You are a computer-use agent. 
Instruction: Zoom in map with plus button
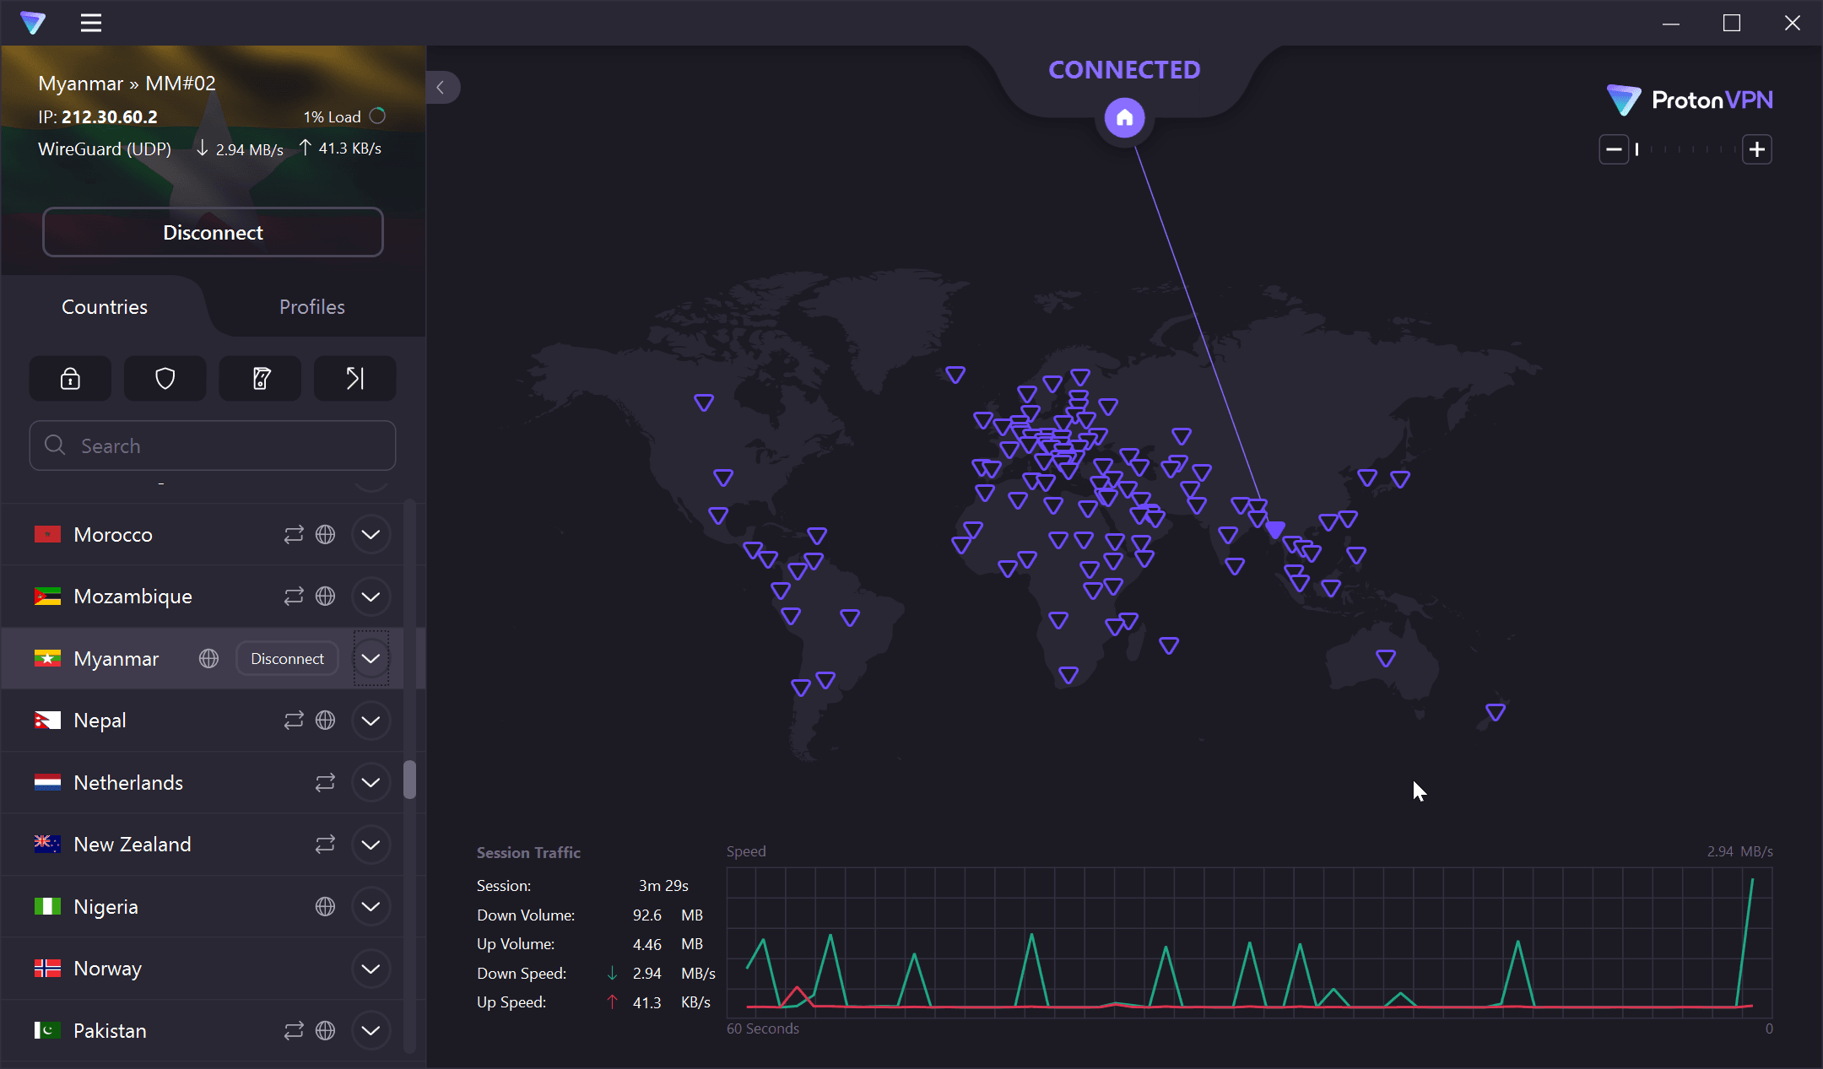tap(1757, 149)
